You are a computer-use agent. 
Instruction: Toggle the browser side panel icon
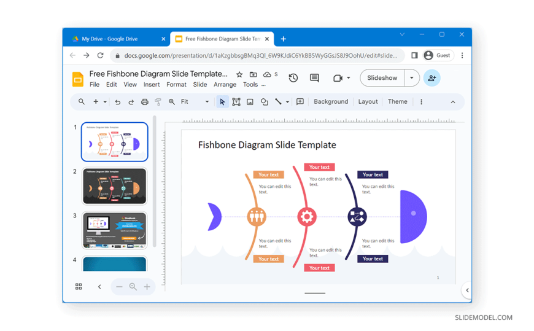[414, 55]
